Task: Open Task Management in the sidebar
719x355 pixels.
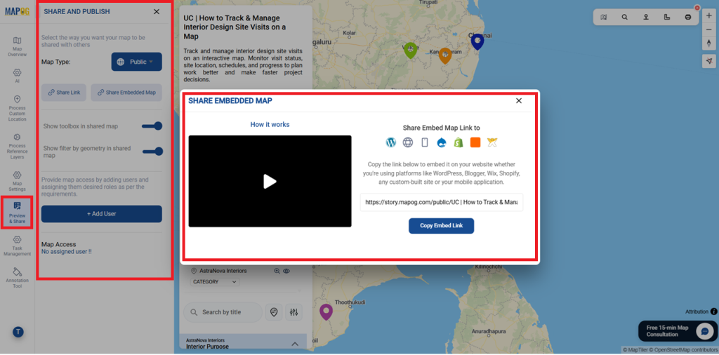Action: [x=17, y=246]
